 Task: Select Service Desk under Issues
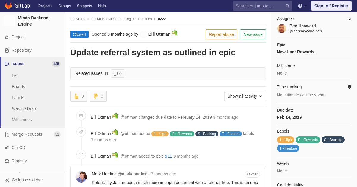tap(24, 109)
